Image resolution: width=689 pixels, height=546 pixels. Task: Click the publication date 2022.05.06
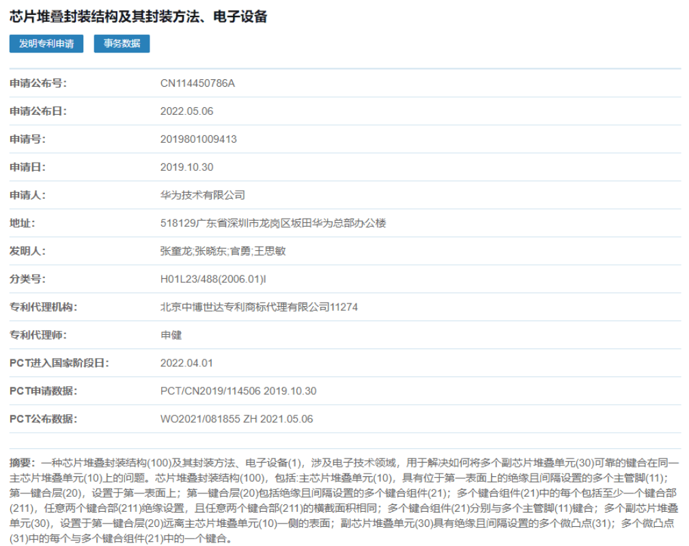(186, 111)
